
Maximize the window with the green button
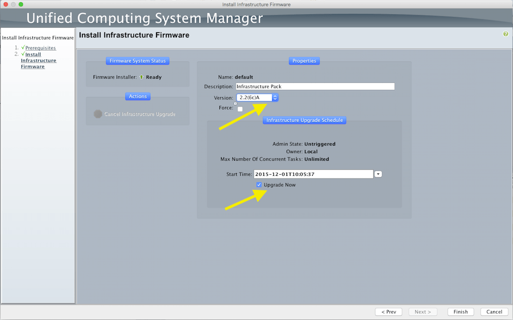[x=22, y=4]
